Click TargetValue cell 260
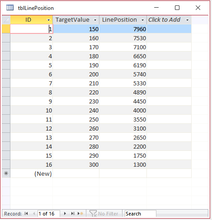This screenshot has height=220, width=212. pyautogui.click(x=76, y=128)
